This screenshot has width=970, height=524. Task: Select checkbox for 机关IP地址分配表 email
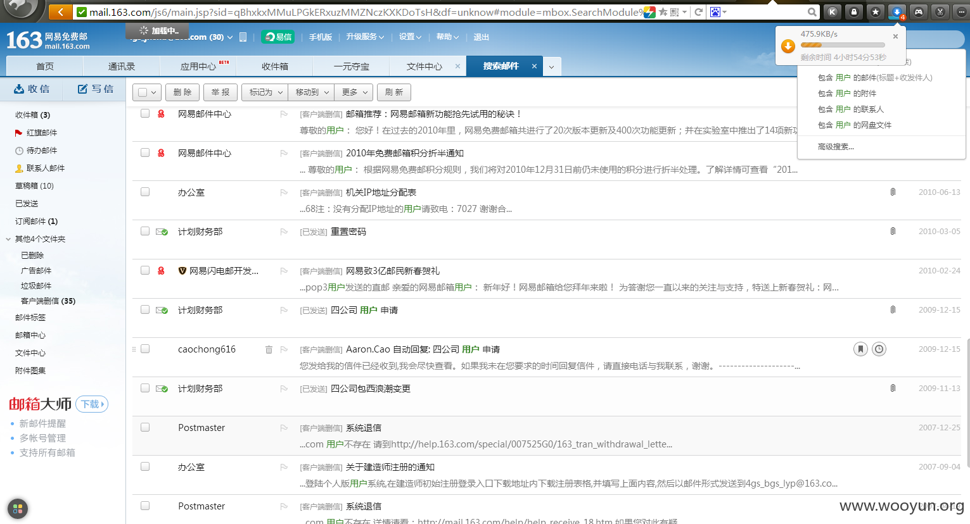145,192
